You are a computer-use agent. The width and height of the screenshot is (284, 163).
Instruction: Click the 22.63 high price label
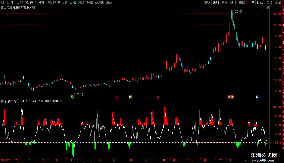(239, 11)
